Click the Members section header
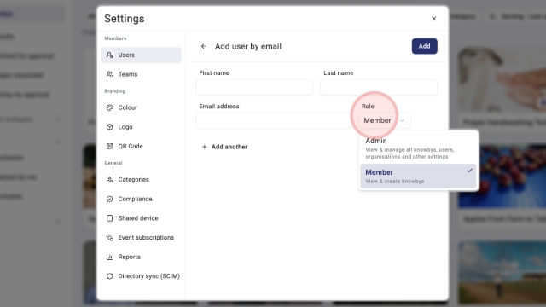 click(x=115, y=38)
